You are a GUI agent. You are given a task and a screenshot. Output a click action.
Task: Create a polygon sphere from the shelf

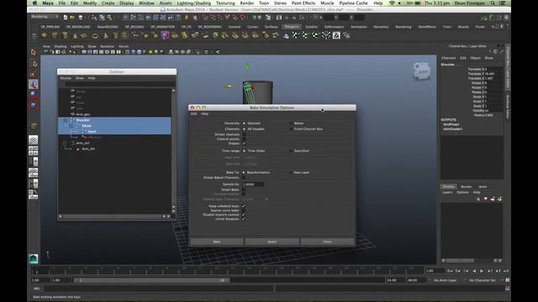pyautogui.click(x=45, y=35)
